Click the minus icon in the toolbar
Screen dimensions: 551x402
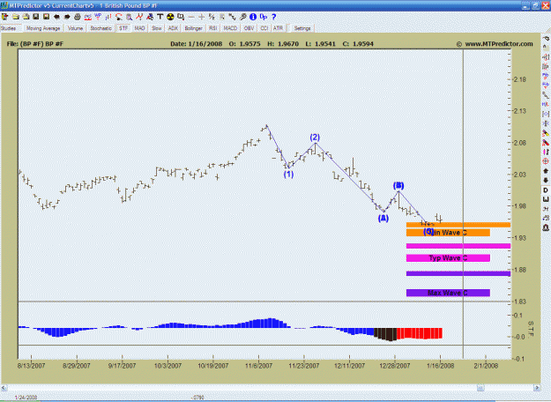click(191, 17)
